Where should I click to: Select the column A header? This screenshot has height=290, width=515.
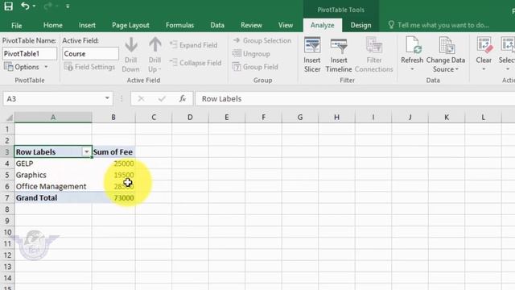(53, 117)
